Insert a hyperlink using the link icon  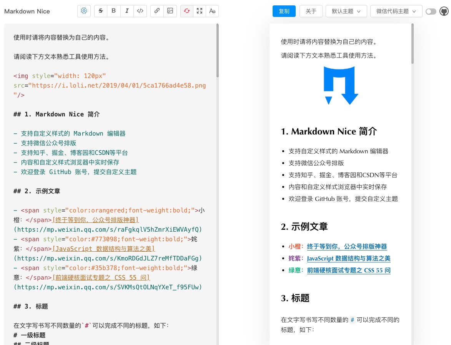tap(157, 11)
